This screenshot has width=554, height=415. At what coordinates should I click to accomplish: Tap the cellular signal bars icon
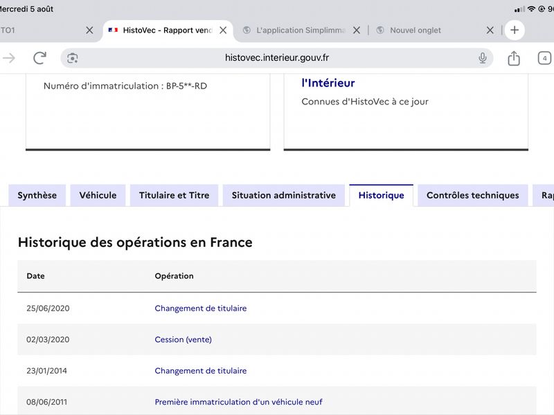pyautogui.click(x=520, y=10)
